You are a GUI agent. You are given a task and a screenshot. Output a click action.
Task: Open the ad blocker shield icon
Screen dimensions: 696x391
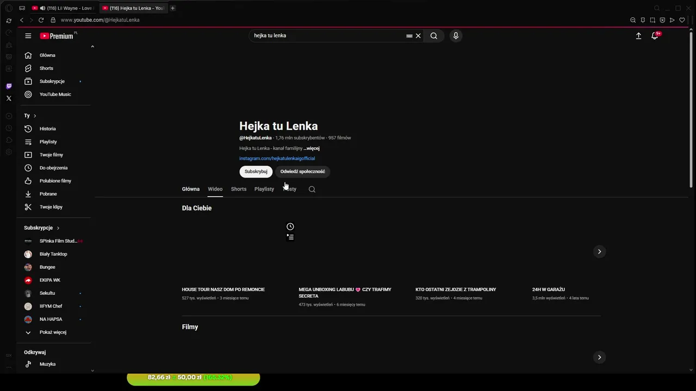point(662,20)
